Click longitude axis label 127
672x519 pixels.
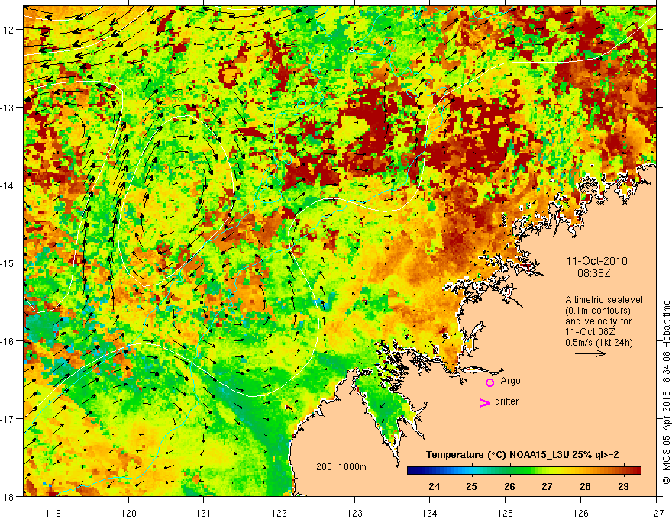[656, 513]
